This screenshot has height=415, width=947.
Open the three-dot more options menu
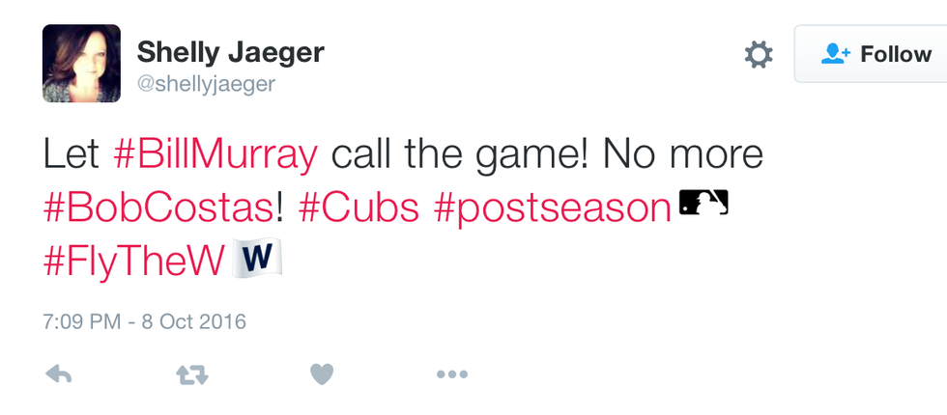click(x=451, y=374)
